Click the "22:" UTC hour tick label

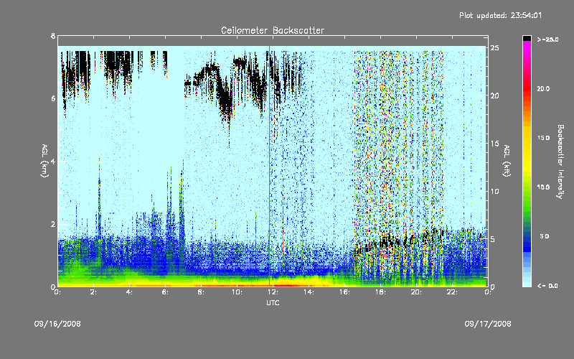[x=453, y=292]
